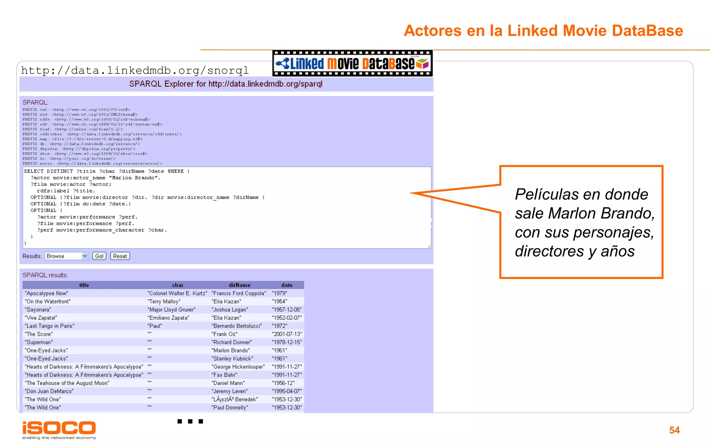Click the PREFIX movie: declaration line

pyautogui.click(x=92, y=163)
